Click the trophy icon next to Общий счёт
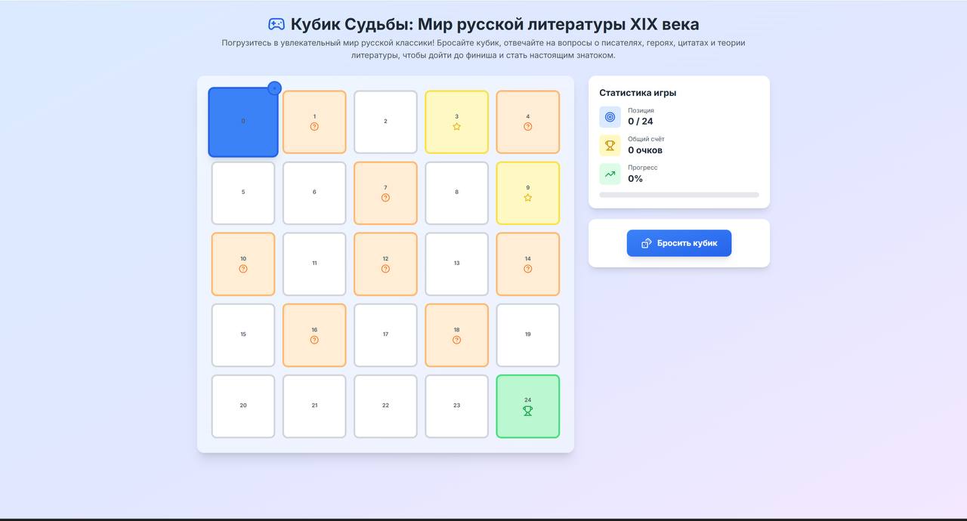Image resolution: width=967 pixels, height=521 pixels. pyautogui.click(x=610, y=146)
